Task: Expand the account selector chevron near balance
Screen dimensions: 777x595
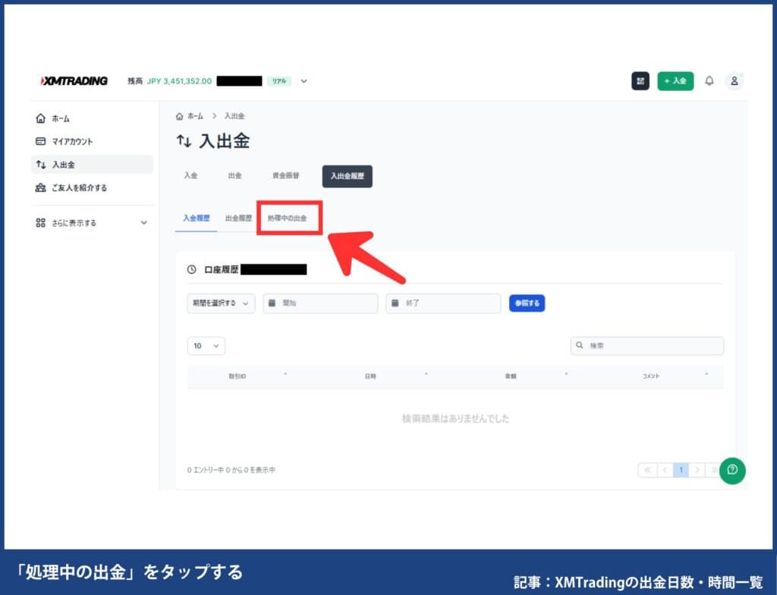Action: click(x=304, y=81)
